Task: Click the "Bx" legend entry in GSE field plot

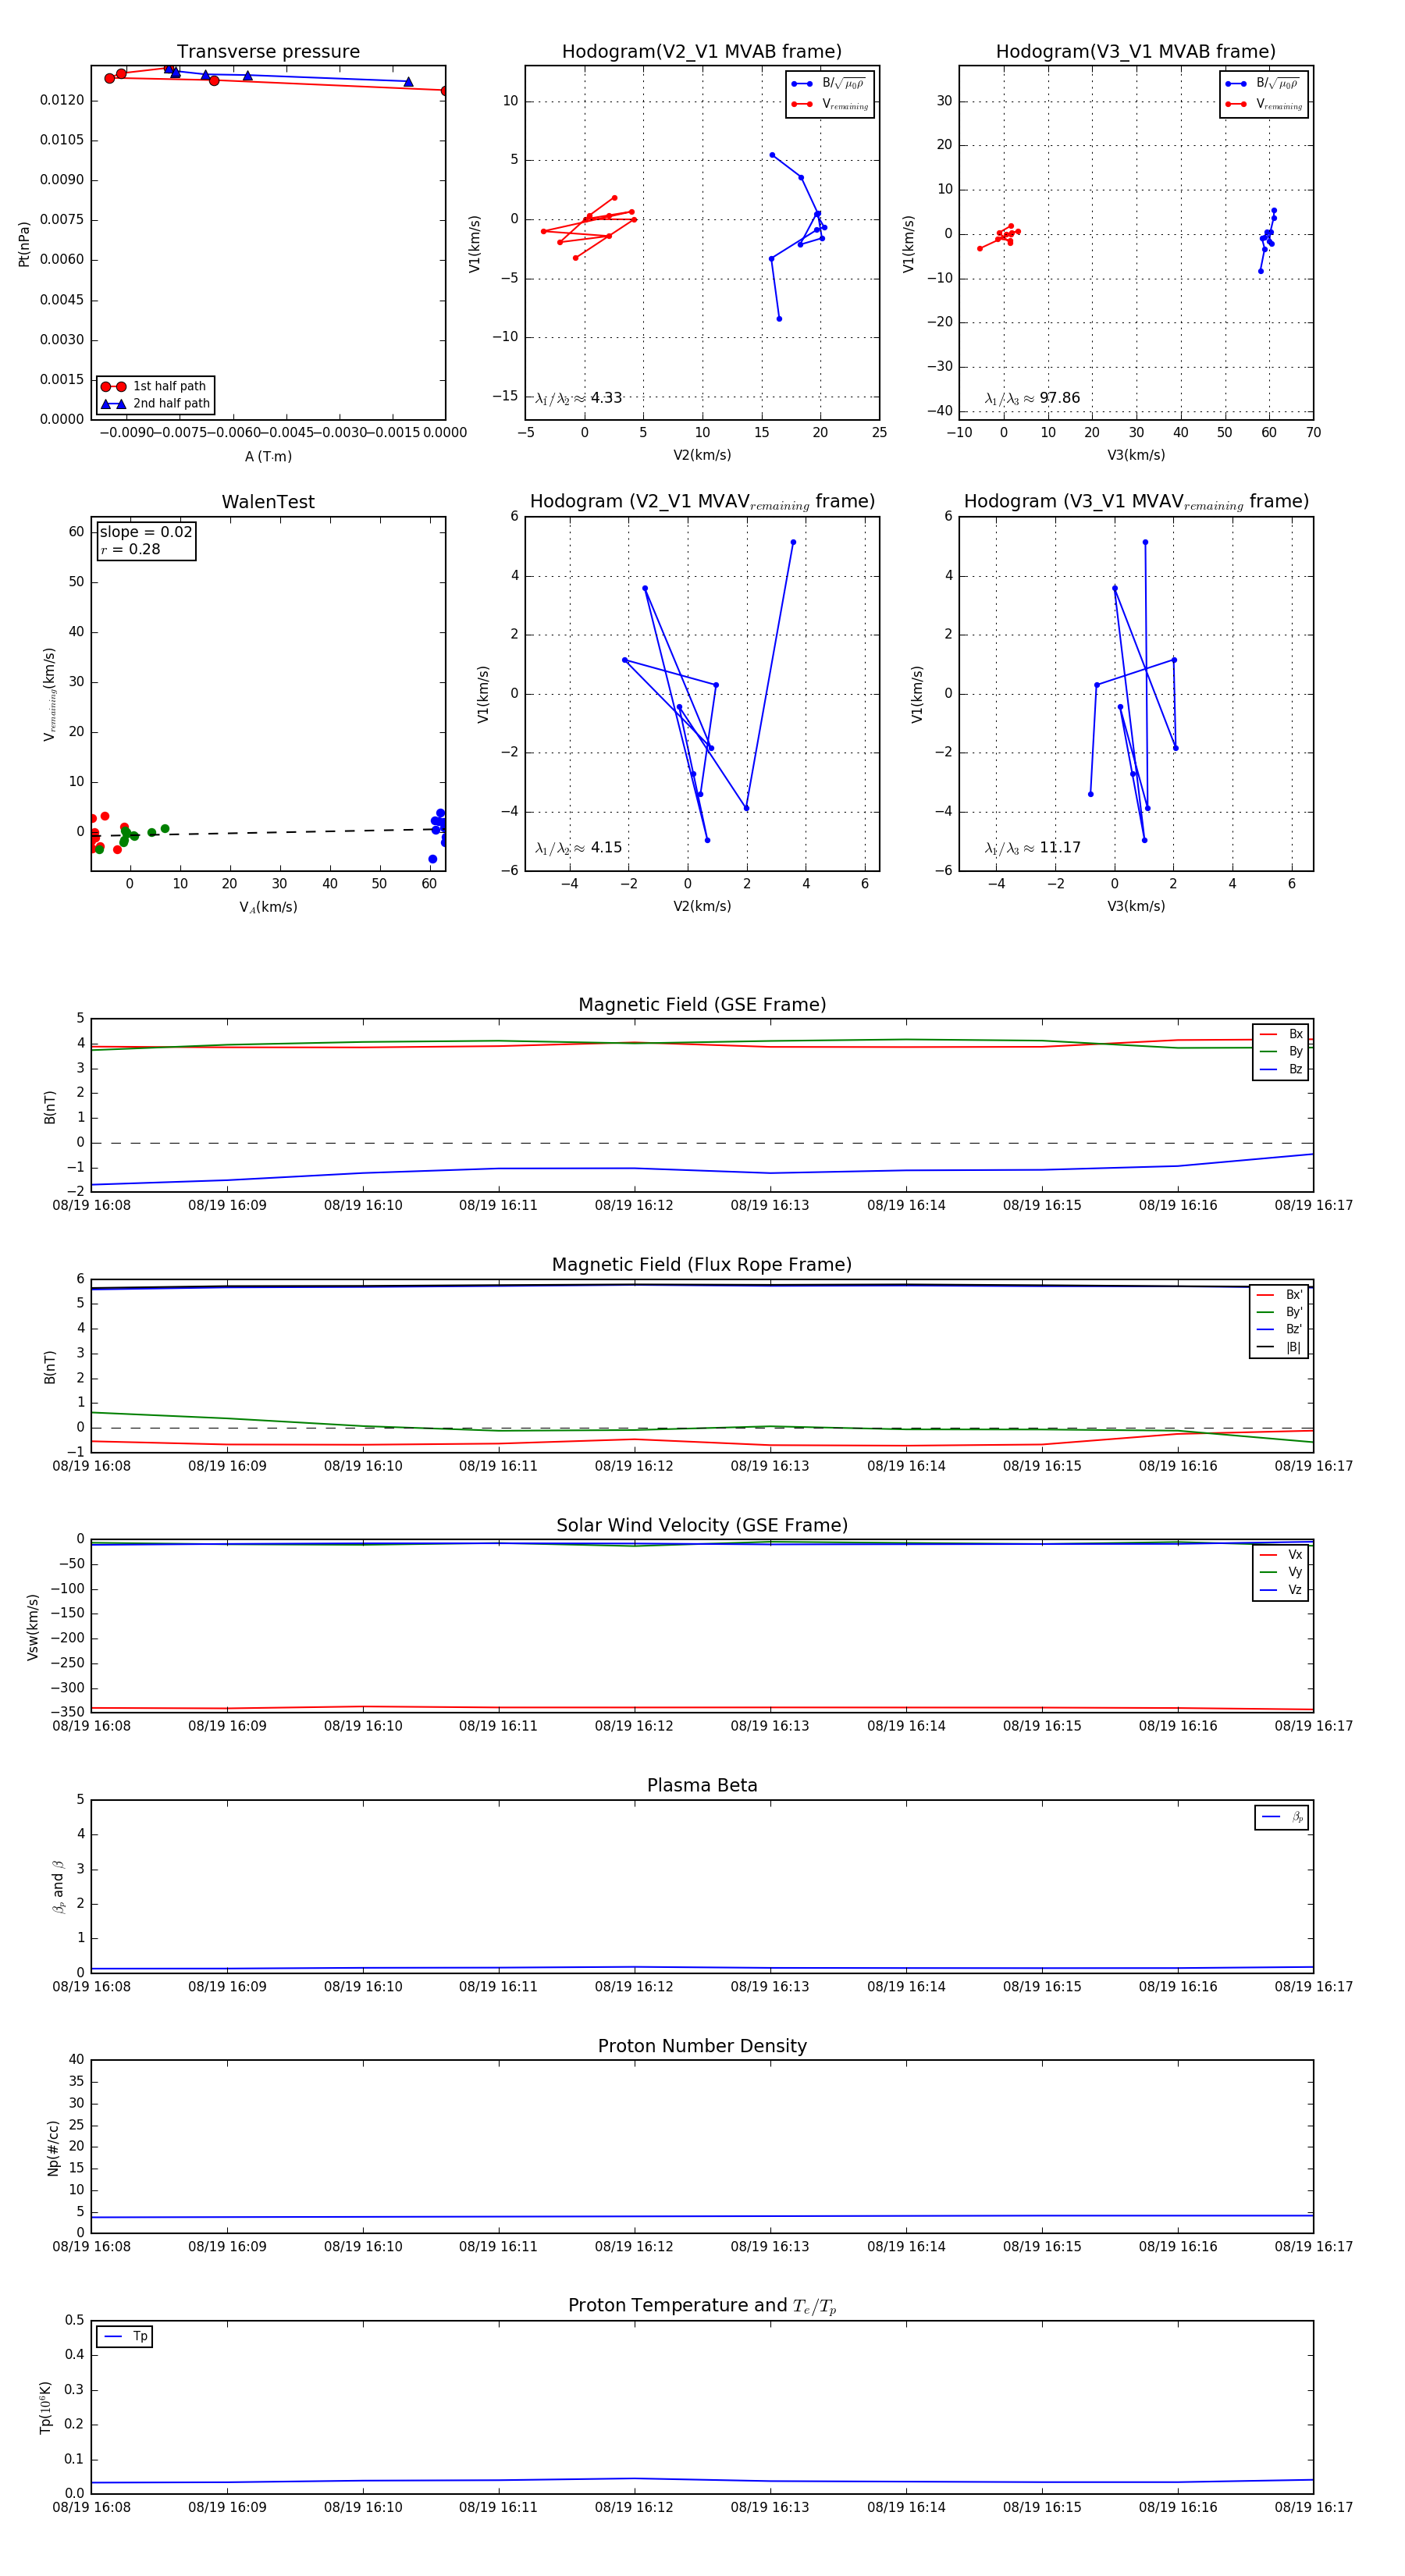Action: pyautogui.click(x=1281, y=1034)
